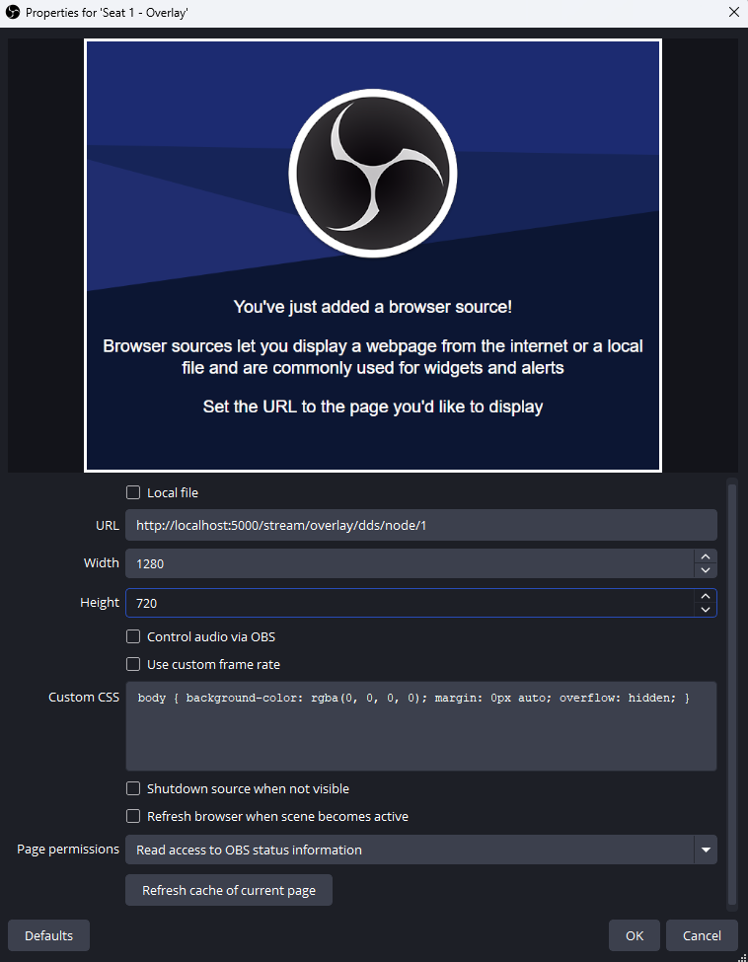Click the Width value field

(x=410, y=563)
